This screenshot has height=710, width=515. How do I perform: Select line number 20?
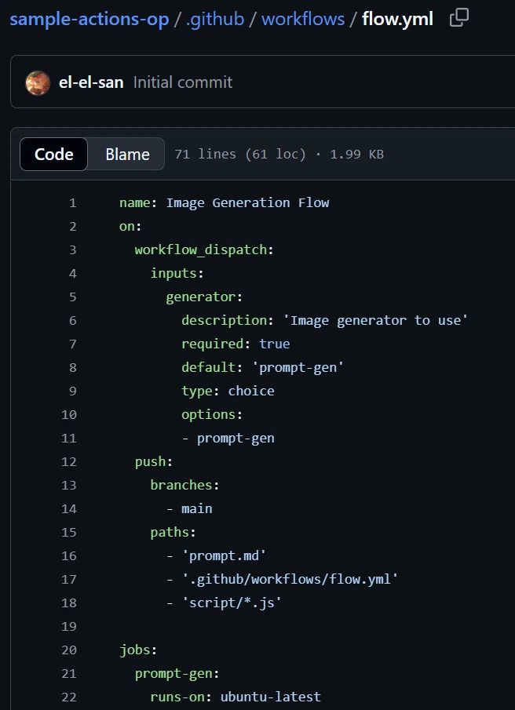coord(69,650)
